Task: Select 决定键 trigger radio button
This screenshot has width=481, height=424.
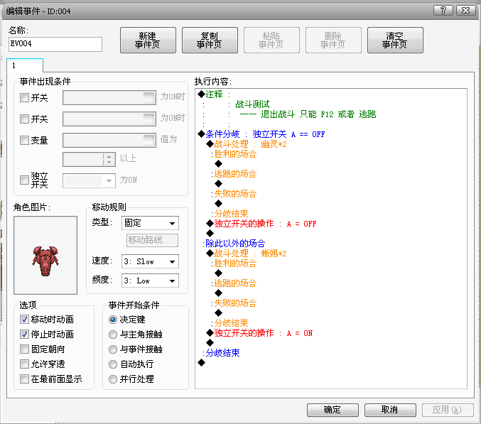Action: pos(113,320)
